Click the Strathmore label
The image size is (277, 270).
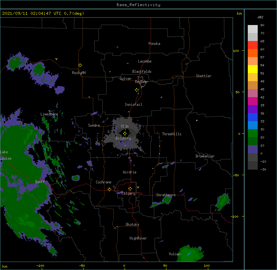pyautogui.click(x=166, y=195)
